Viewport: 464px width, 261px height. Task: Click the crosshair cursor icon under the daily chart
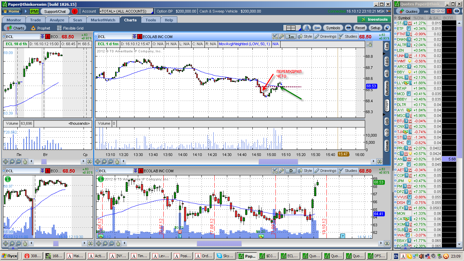(x=98, y=243)
